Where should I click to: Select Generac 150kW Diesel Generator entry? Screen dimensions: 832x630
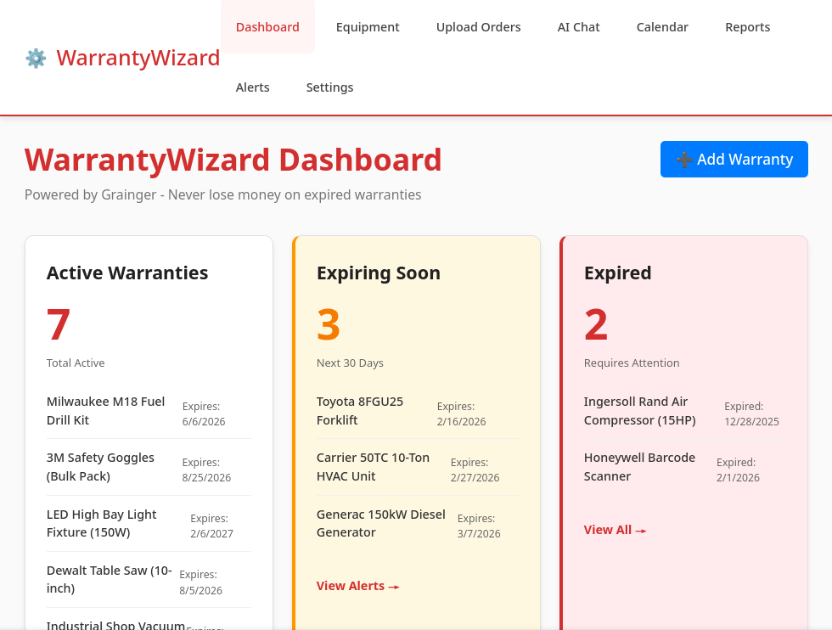pos(417,524)
